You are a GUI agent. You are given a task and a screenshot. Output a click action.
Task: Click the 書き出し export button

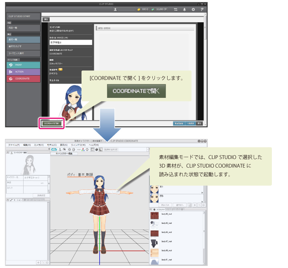180,205
